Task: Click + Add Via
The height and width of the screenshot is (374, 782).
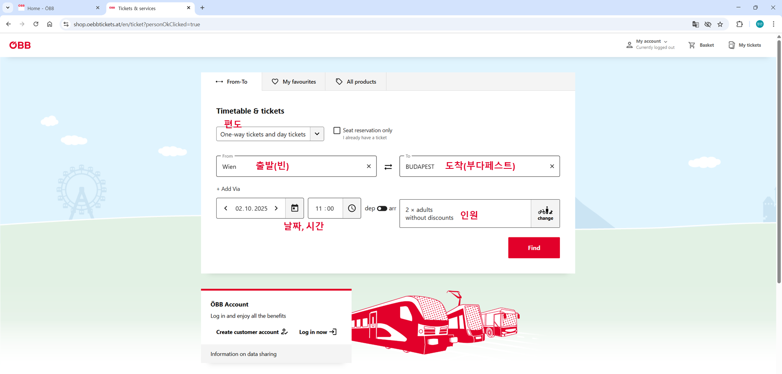Action: (x=228, y=189)
